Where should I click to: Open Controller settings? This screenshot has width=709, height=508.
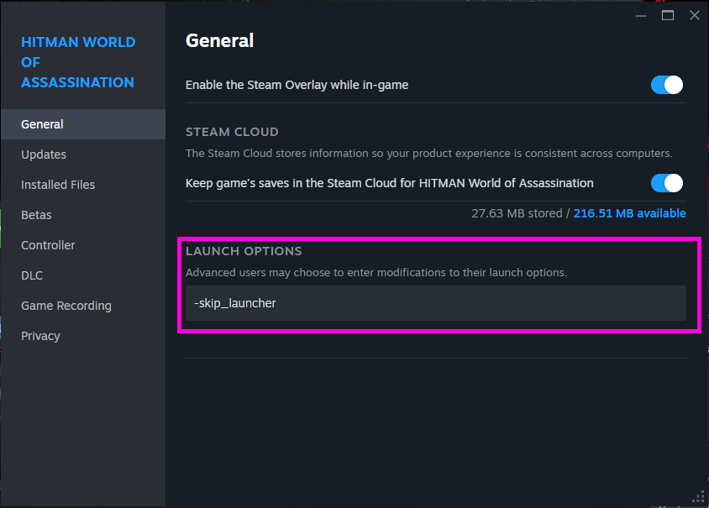(48, 245)
